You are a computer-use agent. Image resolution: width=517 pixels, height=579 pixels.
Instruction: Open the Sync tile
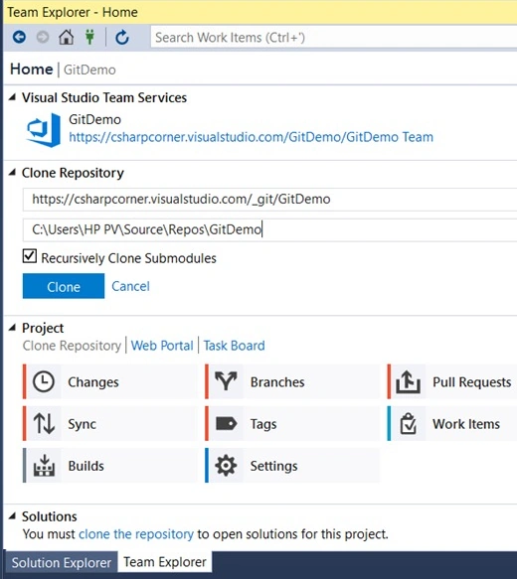point(110,423)
